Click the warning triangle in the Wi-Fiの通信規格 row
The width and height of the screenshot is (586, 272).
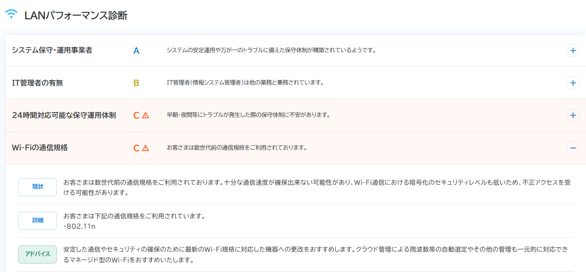pos(146,148)
